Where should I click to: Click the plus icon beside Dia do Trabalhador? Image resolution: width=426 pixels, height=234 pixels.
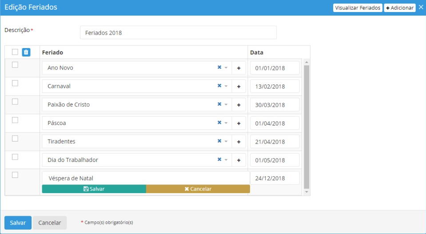click(x=239, y=160)
